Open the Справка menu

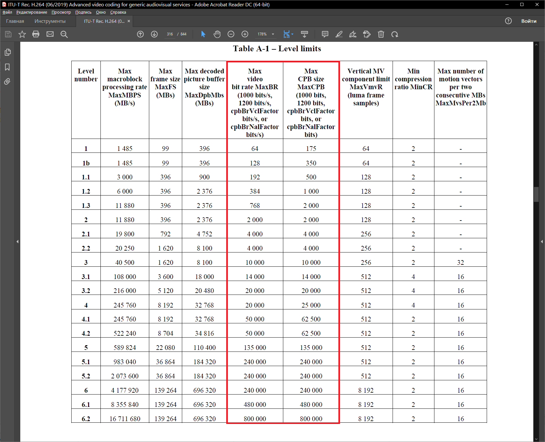click(118, 12)
